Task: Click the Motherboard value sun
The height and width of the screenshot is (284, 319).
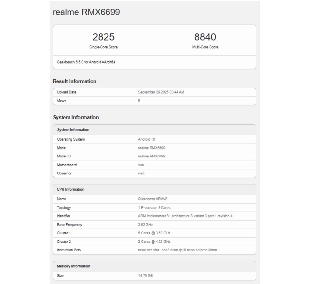Action: (141, 165)
